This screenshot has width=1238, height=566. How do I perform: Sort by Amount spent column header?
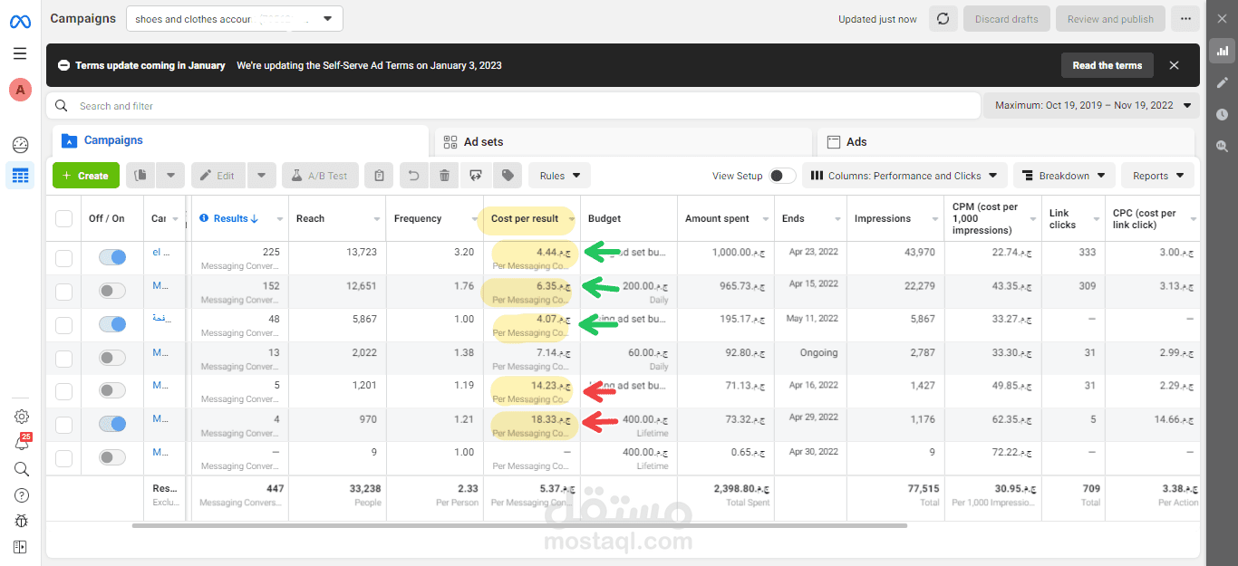tap(717, 218)
